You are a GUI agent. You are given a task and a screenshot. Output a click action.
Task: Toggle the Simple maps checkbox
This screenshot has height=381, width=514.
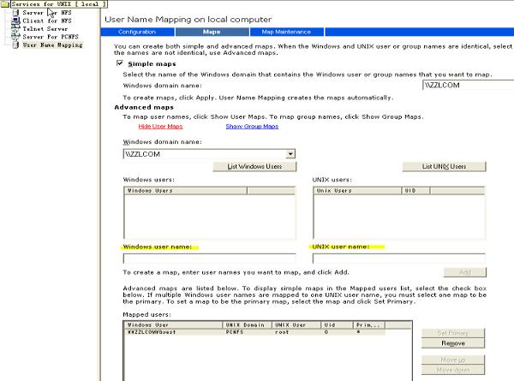coord(120,63)
